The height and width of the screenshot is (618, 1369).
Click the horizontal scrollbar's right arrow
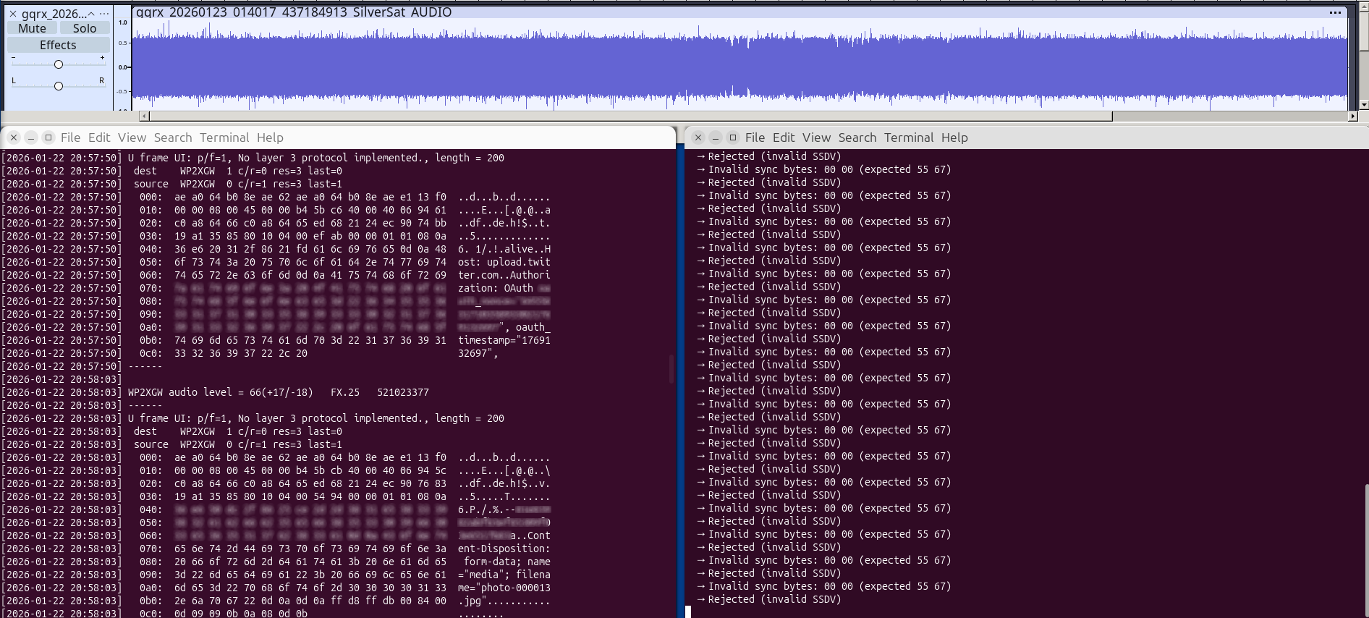tap(1352, 117)
